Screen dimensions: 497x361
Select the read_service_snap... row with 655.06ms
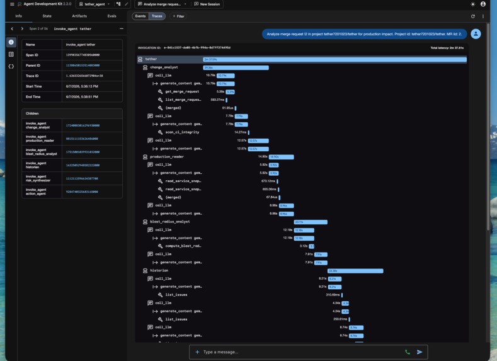(302, 189)
